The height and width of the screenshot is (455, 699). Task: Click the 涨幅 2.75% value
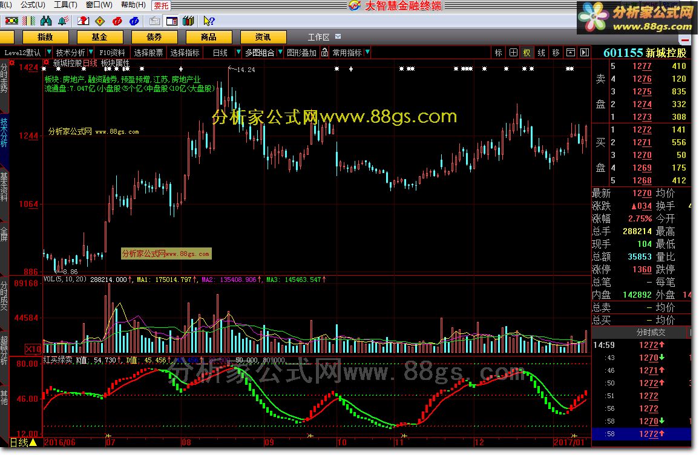pyautogui.click(x=640, y=219)
